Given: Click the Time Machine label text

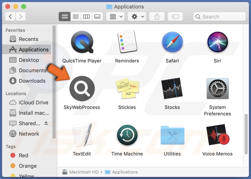Looking at the screenshot, I should point(127,154).
